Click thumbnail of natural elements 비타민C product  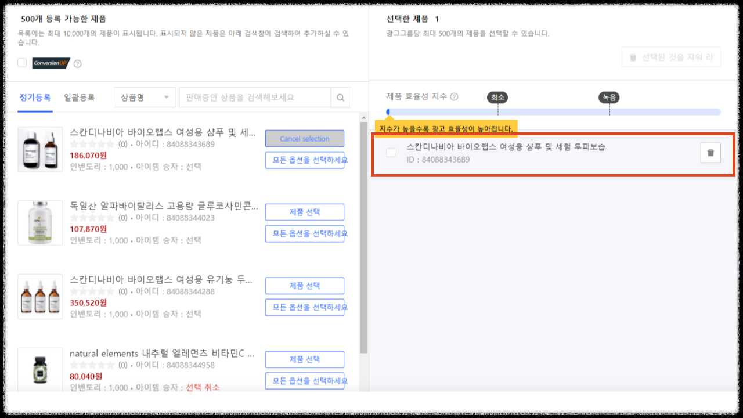pyautogui.click(x=40, y=370)
